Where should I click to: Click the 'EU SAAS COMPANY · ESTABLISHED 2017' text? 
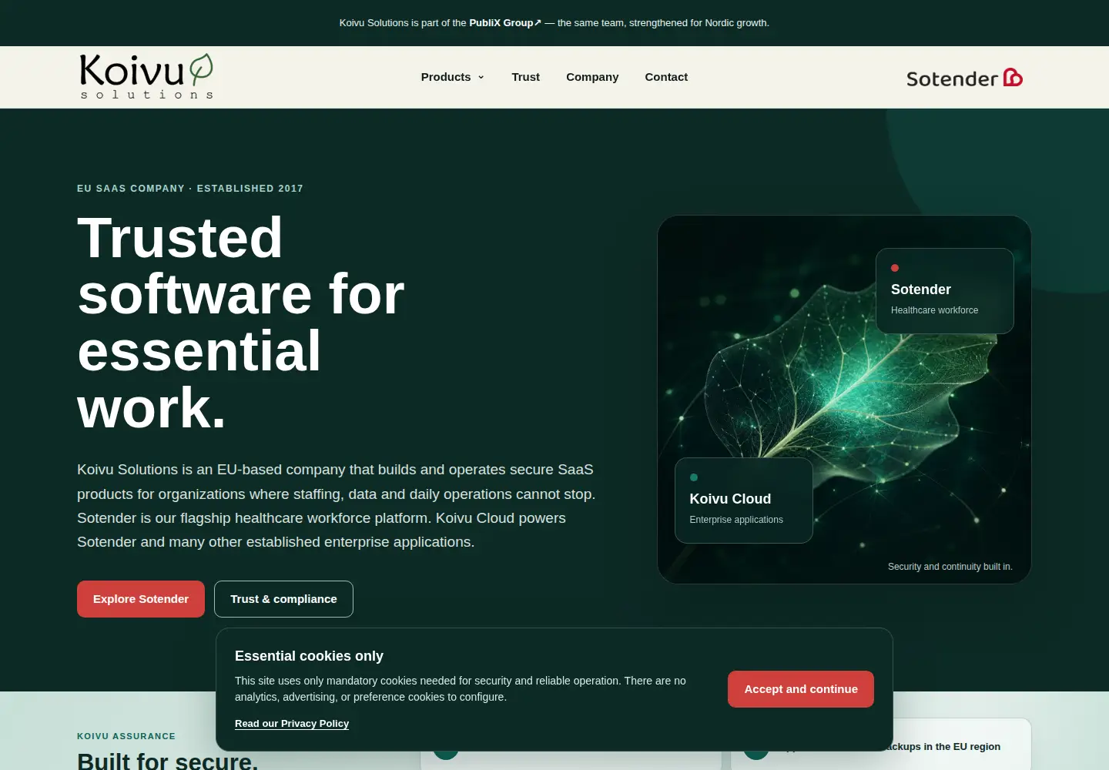[190, 189]
